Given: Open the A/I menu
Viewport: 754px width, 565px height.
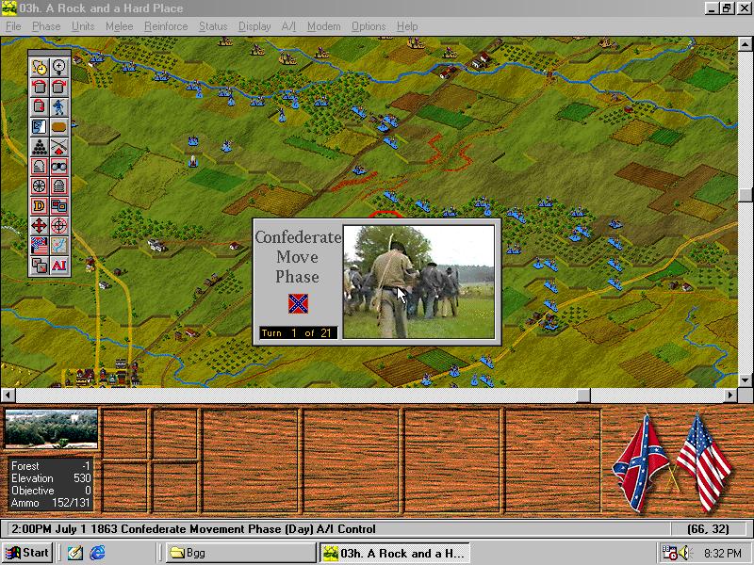Looking at the screenshot, I should 288,26.
